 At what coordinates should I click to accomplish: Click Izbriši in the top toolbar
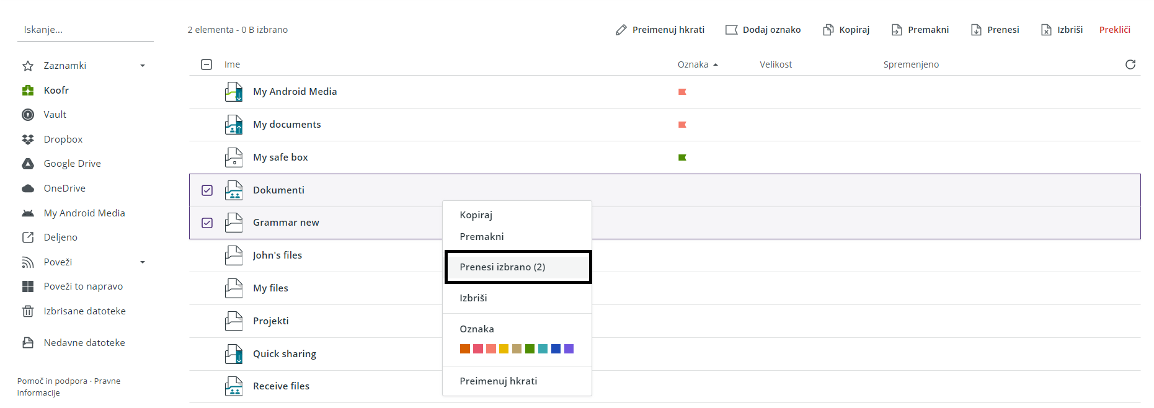point(1062,30)
